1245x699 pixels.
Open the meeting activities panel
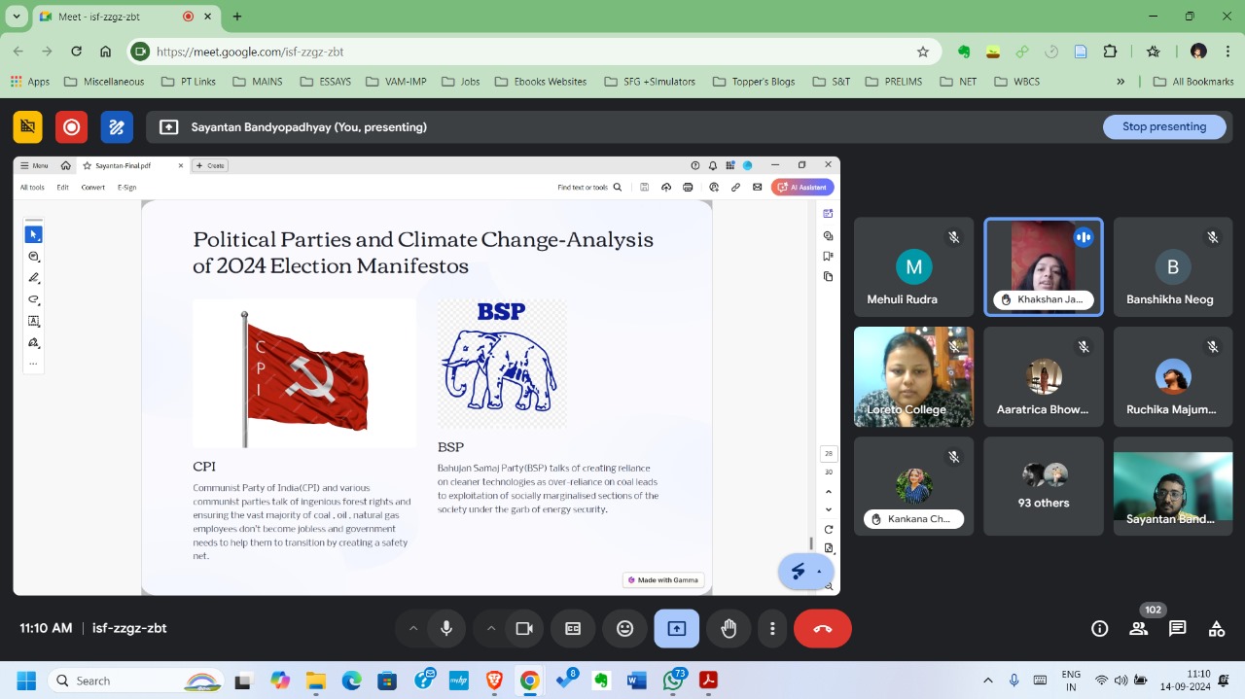pyautogui.click(x=1216, y=629)
